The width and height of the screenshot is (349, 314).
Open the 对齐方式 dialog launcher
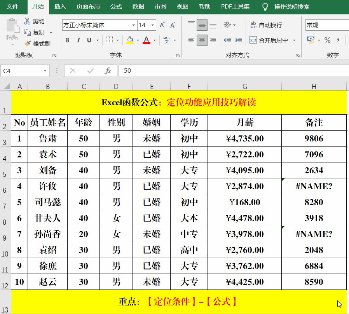click(298, 56)
